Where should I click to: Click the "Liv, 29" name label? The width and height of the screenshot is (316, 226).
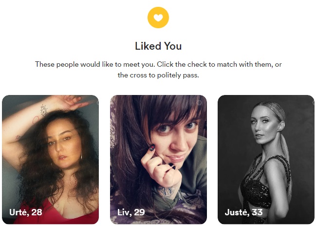tap(131, 212)
